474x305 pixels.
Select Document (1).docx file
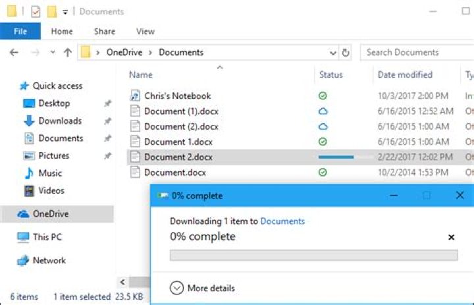181,111
